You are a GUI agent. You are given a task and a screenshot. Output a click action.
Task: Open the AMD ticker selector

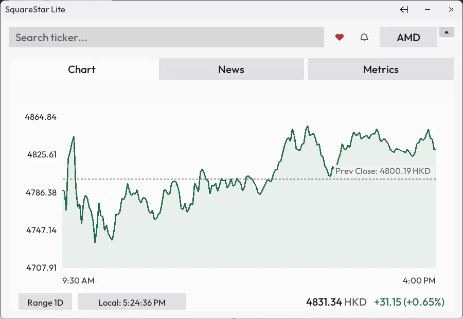click(408, 37)
